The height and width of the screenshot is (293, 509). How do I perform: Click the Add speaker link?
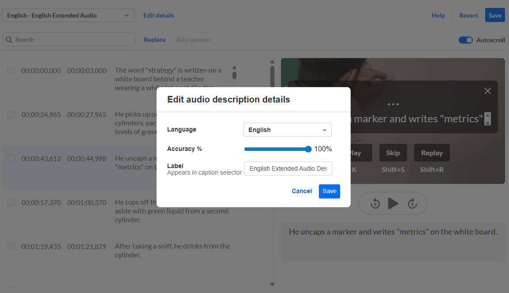click(194, 40)
